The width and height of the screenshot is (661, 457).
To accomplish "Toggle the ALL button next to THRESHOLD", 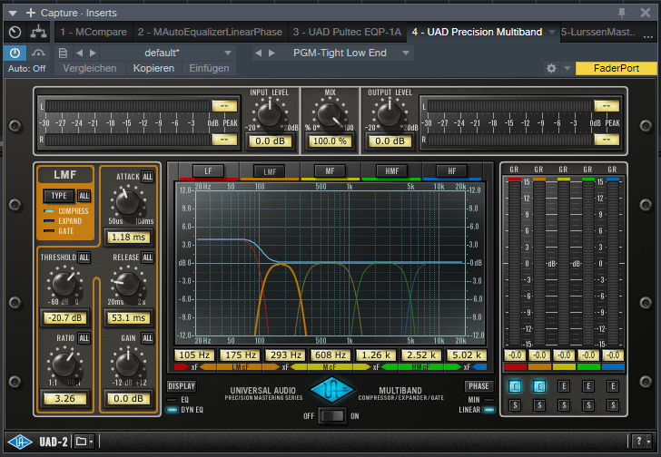I will point(84,258).
